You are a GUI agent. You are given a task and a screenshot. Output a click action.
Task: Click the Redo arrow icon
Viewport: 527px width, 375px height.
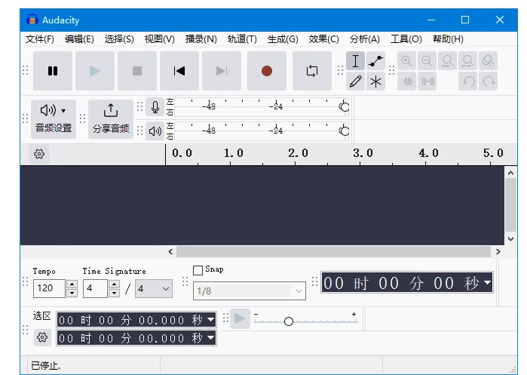(x=488, y=81)
